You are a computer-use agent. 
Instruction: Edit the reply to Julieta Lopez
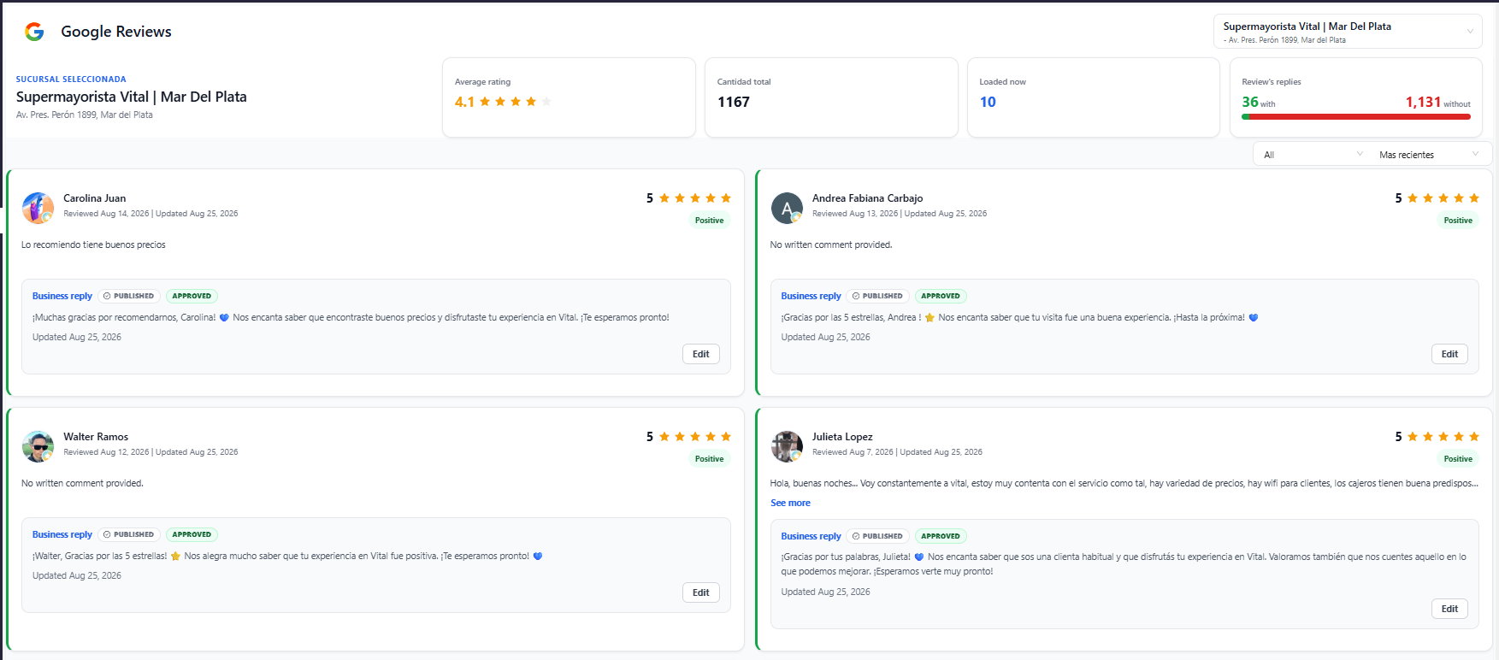pyautogui.click(x=1449, y=609)
